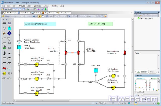The height and width of the screenshot is (106, 161).
Task: Open the Model Data tab
Action: pos(24,12)
